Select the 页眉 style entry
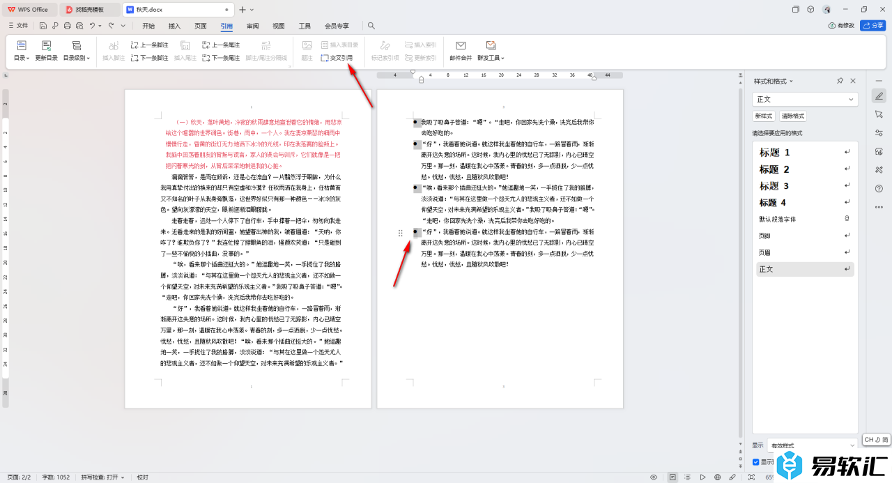Image resolution: width=892 pixels, height=483 pixels. point(805,252)
